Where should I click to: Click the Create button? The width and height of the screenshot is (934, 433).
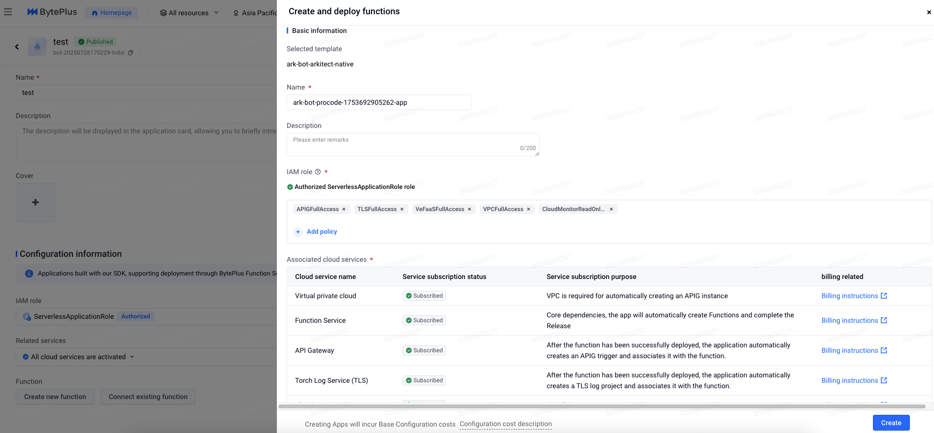(891, 423)
